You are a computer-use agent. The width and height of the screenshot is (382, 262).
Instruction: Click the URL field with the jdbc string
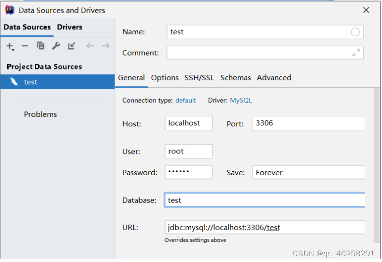coord(265,227)
